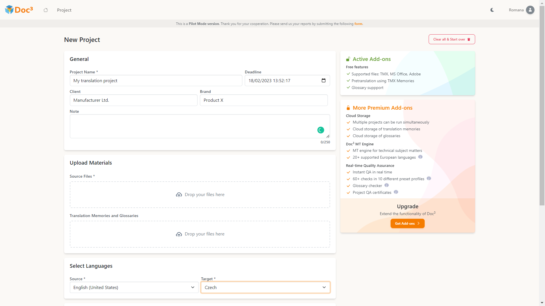Image resolution: width=545 pixels, height=306 pixels.
Task: Click the Get Add-ons button
Action: tap(407, 224)
